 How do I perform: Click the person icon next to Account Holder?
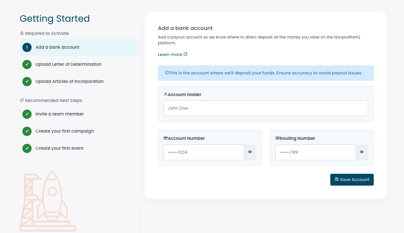coord(165,94)
